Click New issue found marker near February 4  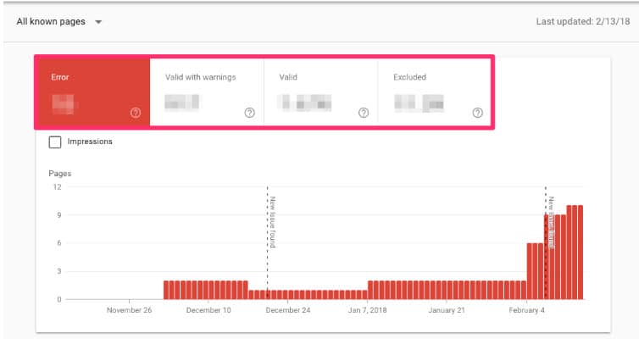tap(551, 222)
